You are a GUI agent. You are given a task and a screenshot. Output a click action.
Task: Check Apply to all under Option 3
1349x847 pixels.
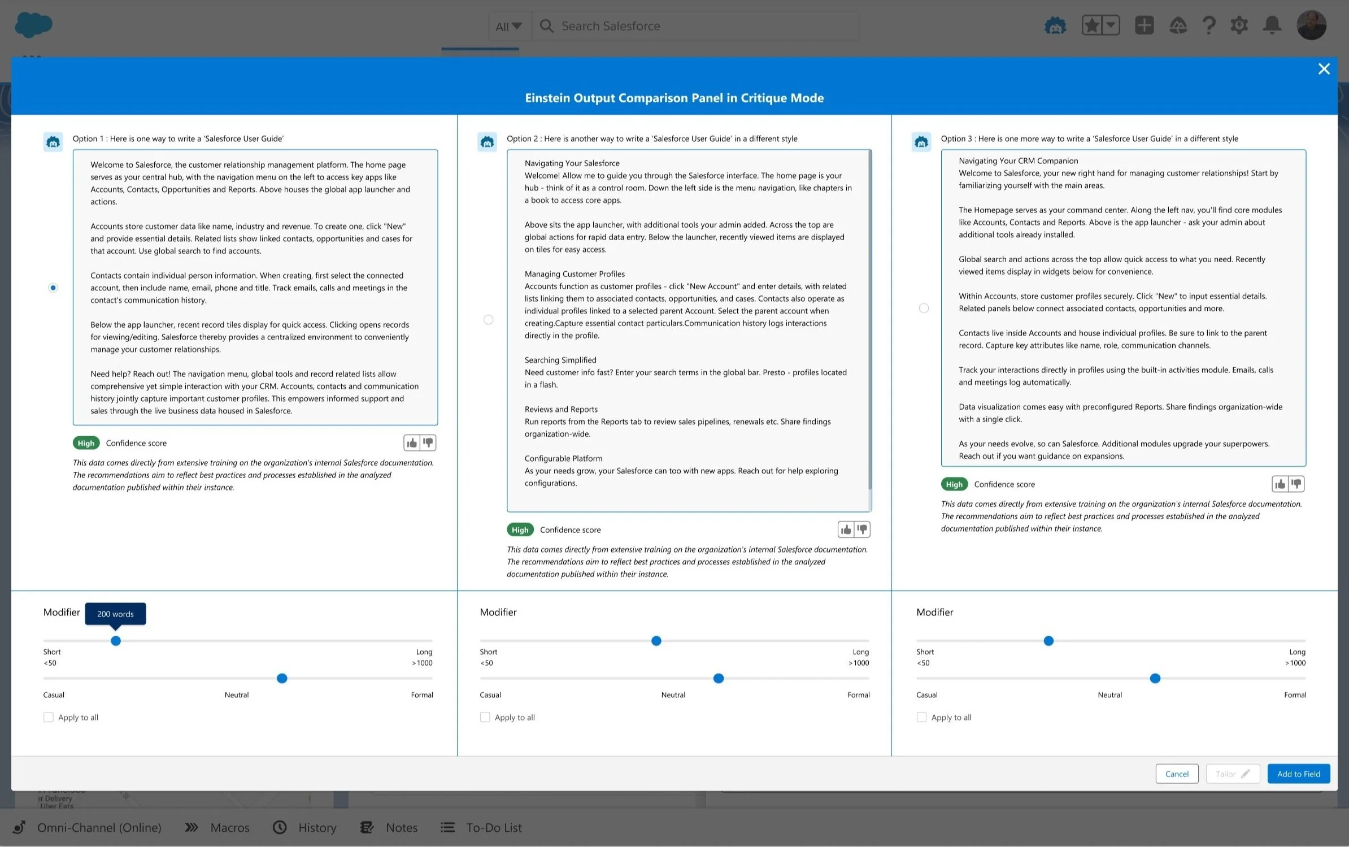coord(921,717)
